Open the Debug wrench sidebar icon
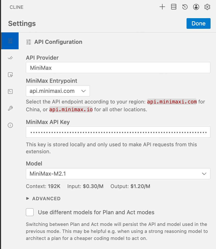 coord(10,108)
